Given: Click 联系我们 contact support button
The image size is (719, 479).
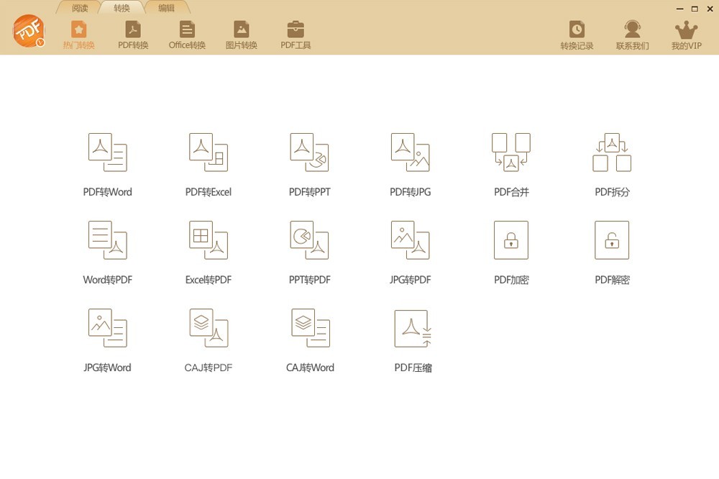Looking at the screenshot, I should point(632,35).
